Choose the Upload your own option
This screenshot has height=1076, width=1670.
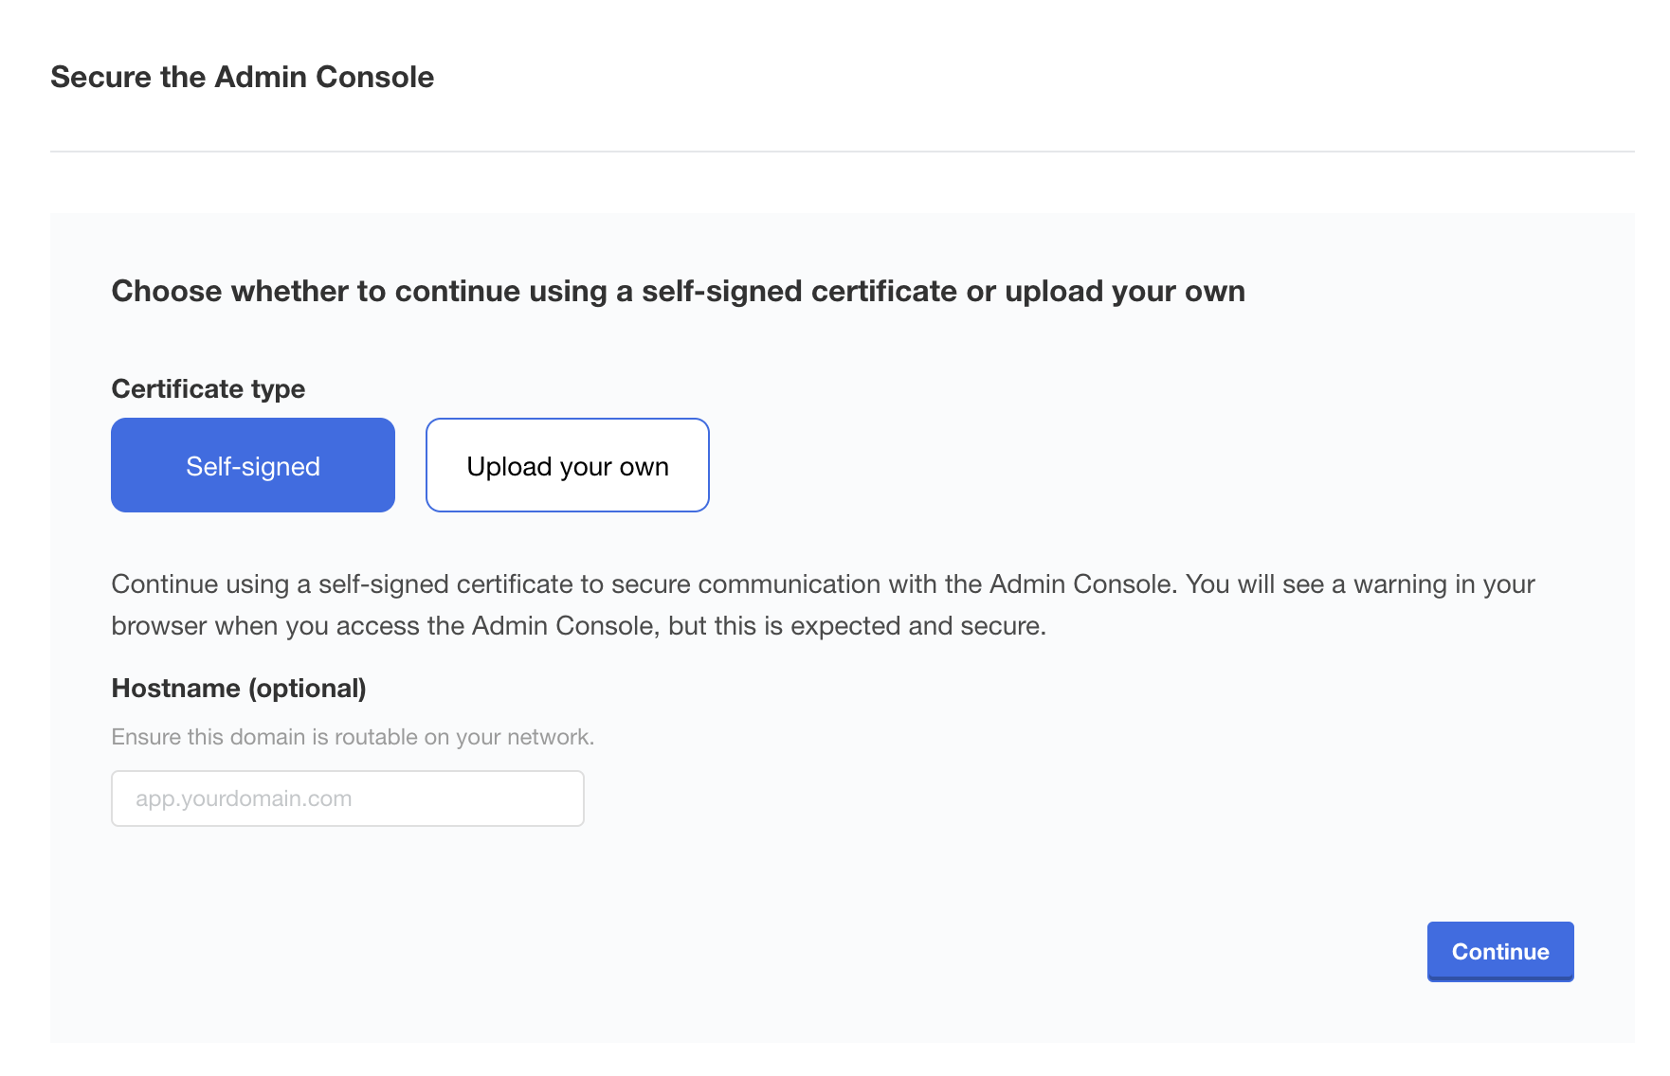pos(568,465)
